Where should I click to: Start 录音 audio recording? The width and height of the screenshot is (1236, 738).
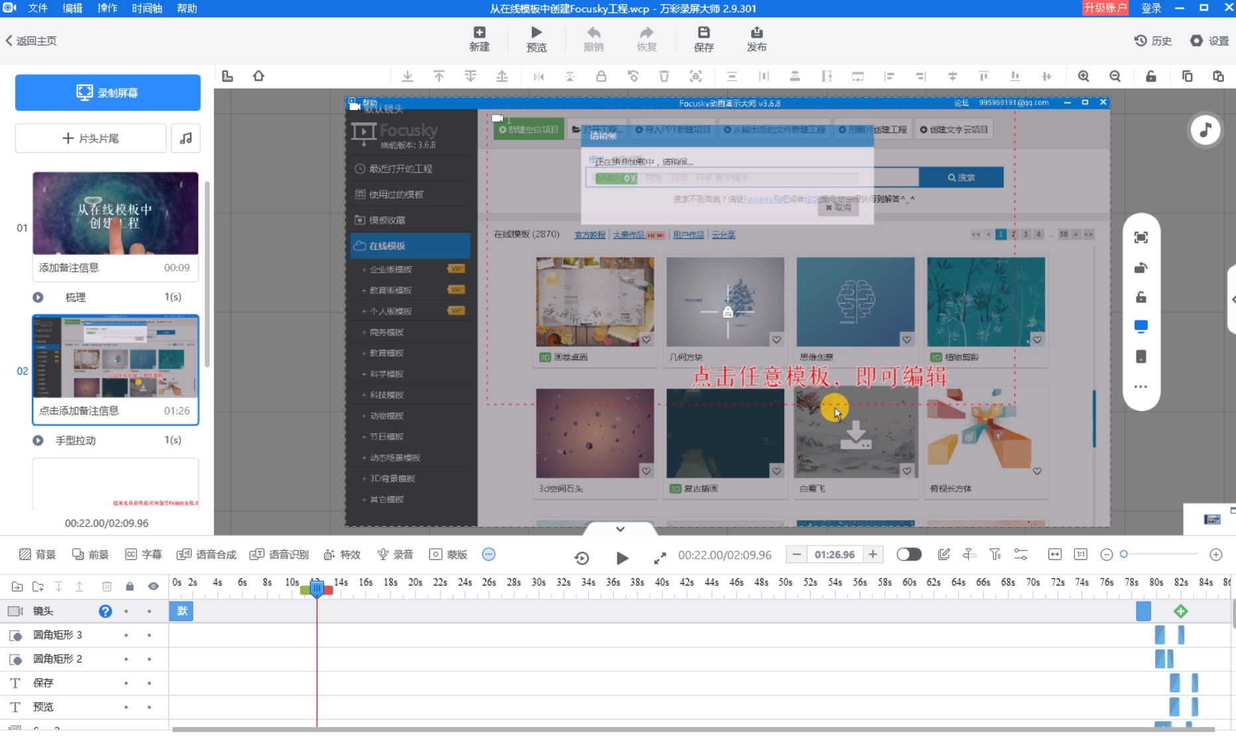395,555
